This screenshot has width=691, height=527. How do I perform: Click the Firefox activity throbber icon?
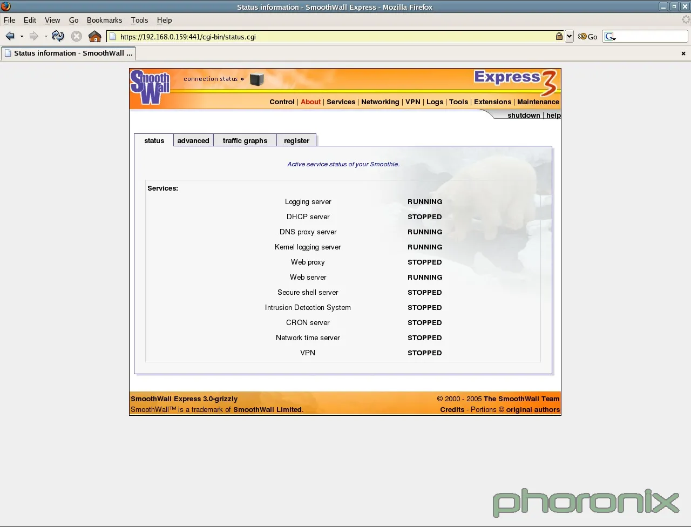[685, 20]
